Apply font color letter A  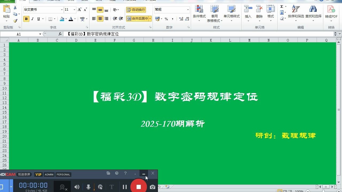(x=71, y=19)
